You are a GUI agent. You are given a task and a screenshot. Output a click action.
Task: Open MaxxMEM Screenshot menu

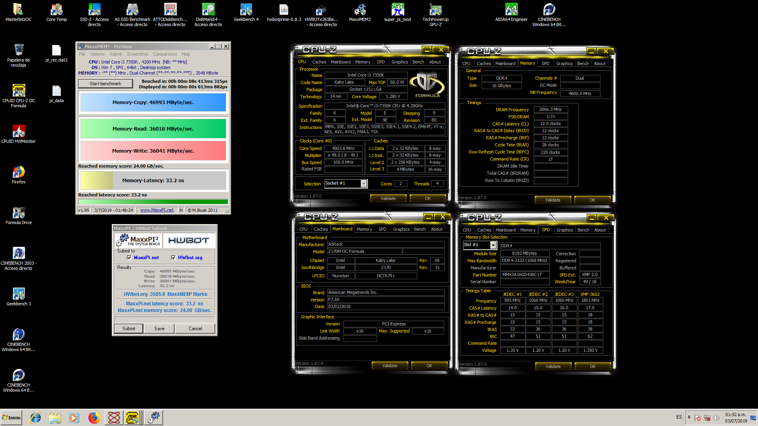tap(137, 54)
